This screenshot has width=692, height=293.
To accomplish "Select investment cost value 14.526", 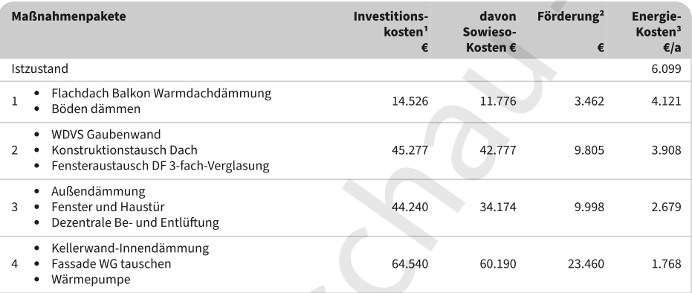I will 410,101.
